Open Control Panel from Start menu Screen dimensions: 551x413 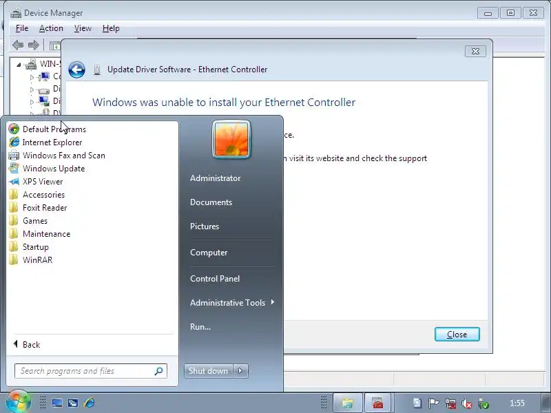pos(215,279)
